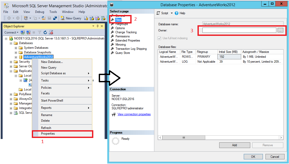Click the auto-hide pin on Object Explorer
This screenshot has width=289, height=164.
tap(97, 26)
